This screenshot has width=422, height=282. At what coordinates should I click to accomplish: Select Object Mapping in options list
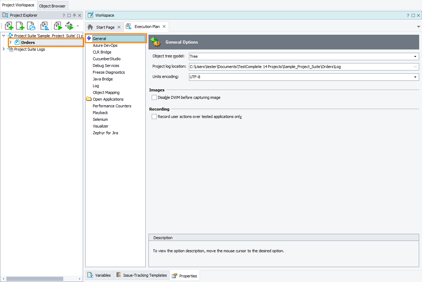(106, 92)
